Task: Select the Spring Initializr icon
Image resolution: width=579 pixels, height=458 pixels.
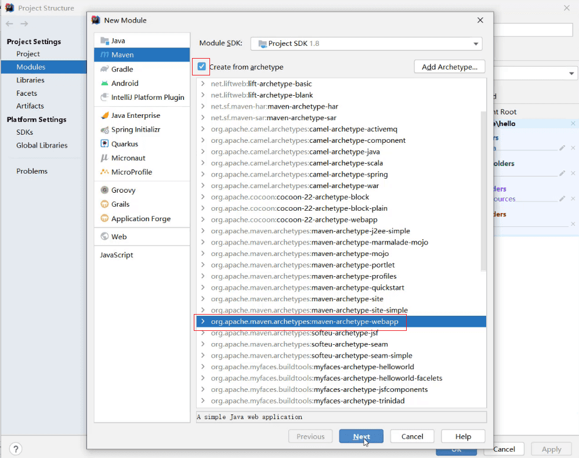Action: [x=105, y=129]
